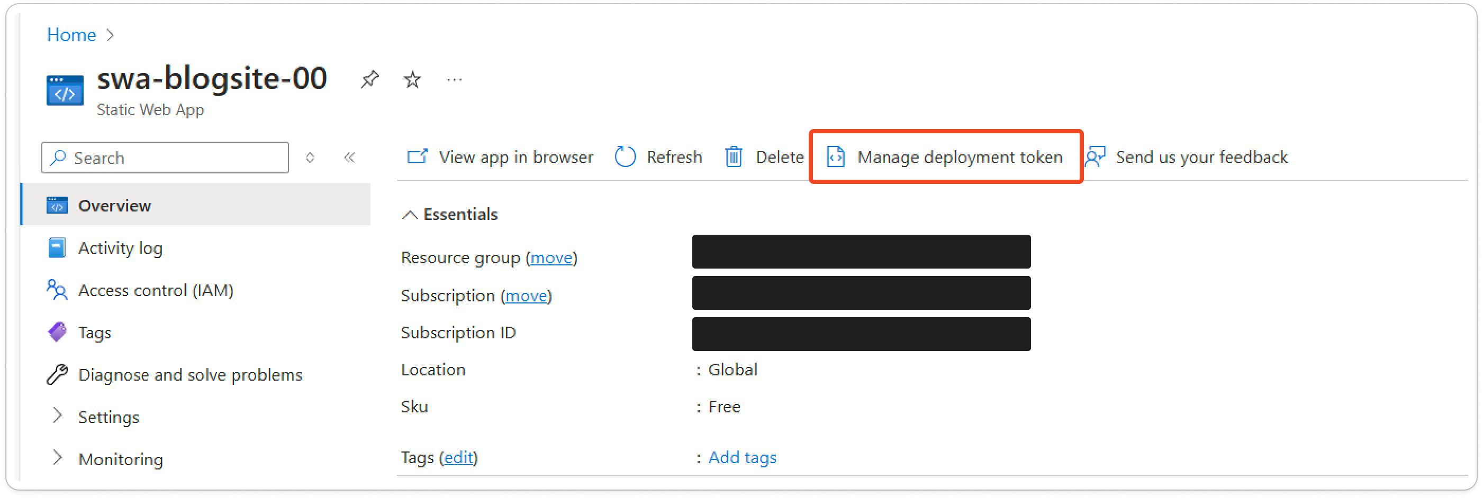Open the Settings sidebar label
This screenshot has width=1483, height=498.
point(109,417)
